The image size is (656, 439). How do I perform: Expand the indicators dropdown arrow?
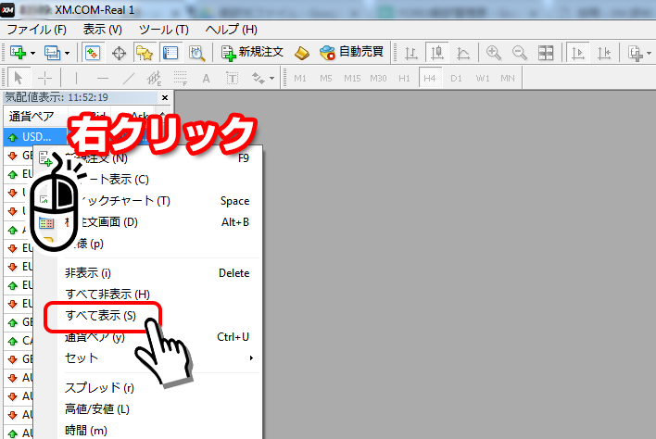(649, 53)
